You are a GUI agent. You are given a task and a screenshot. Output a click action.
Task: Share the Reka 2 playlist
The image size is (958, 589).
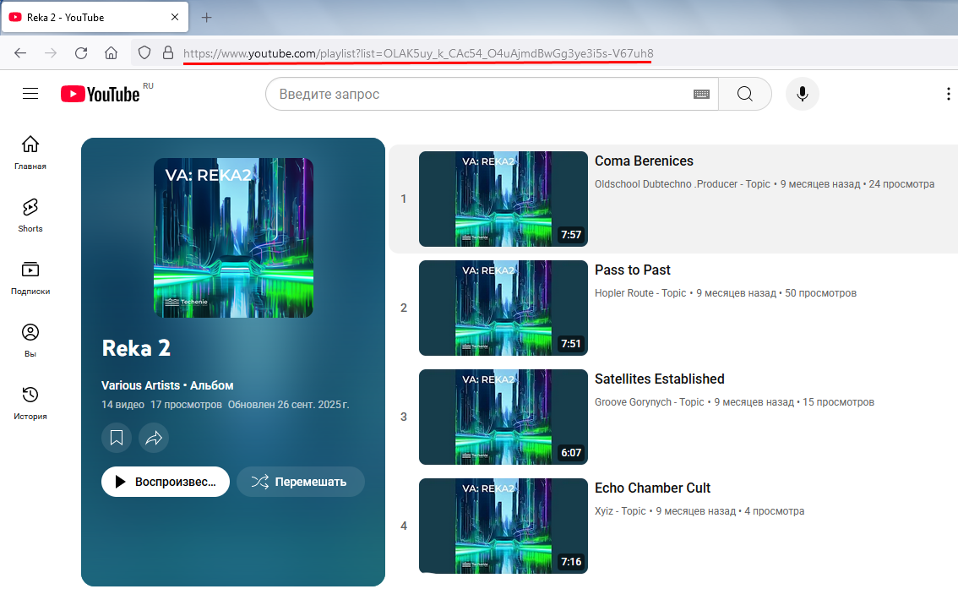tap(154, 438)
